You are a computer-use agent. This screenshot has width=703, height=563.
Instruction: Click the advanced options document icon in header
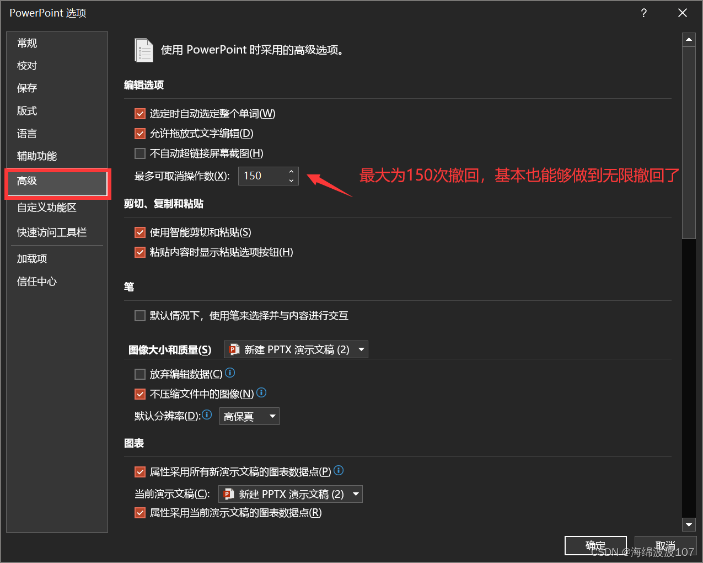click(144, 50)
